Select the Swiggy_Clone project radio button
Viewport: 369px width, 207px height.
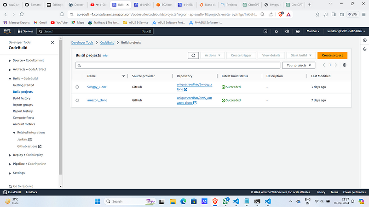(77, 87)
